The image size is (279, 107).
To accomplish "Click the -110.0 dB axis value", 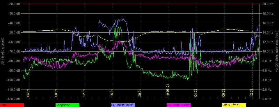I will pyautogui.click(x=13, y=89).
